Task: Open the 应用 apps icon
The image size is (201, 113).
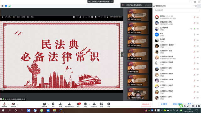Action: pyautogui.click(x=101, y=105)
